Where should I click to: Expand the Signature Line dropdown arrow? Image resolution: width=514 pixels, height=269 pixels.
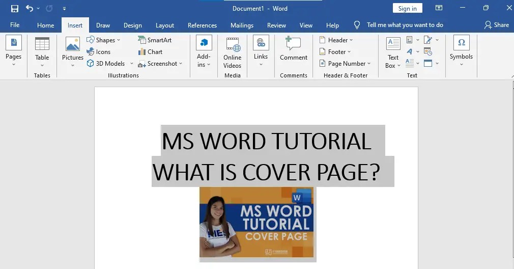point(437,40)
